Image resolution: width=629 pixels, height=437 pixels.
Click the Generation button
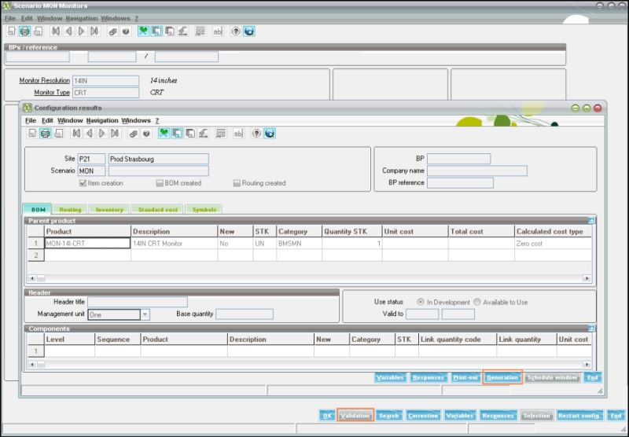502,377
